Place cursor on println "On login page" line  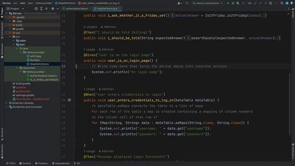[x=127, y=72]
